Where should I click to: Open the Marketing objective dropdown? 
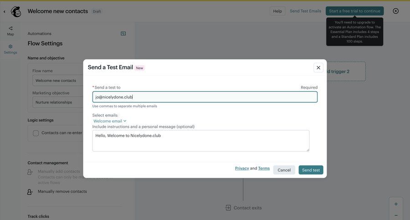[58, 102]
